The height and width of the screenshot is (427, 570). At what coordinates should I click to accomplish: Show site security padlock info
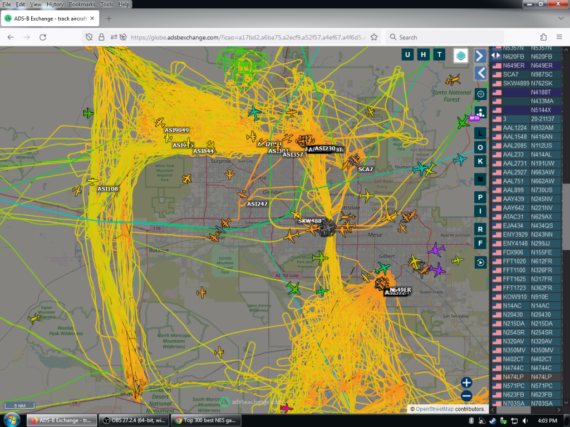click(101, 37)
